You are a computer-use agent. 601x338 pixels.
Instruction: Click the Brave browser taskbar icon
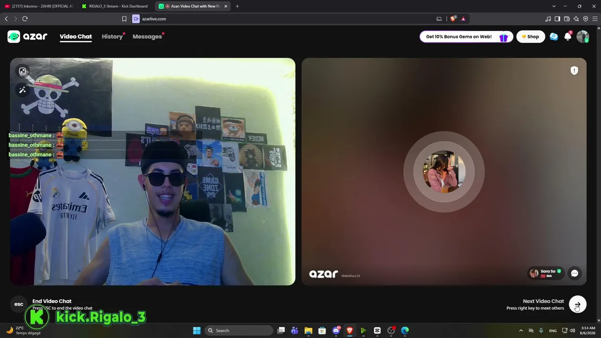point(350,330)
